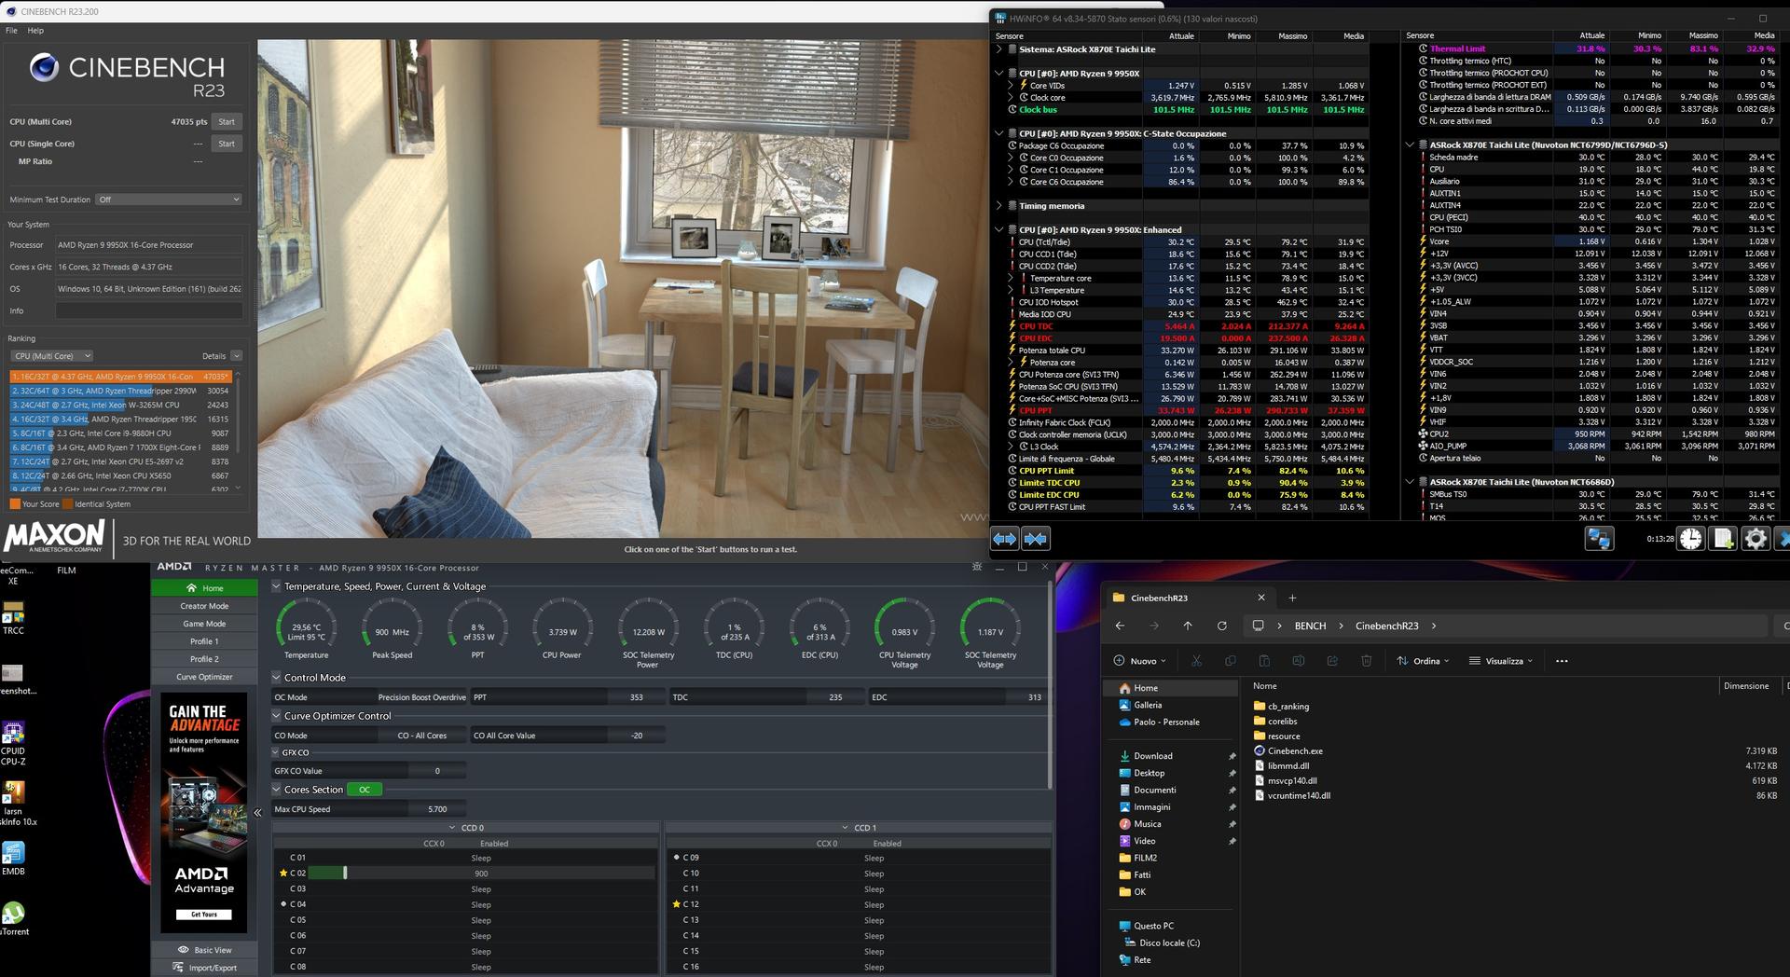Click the Copy icon in Explorer toolbar

[1231, 661]
